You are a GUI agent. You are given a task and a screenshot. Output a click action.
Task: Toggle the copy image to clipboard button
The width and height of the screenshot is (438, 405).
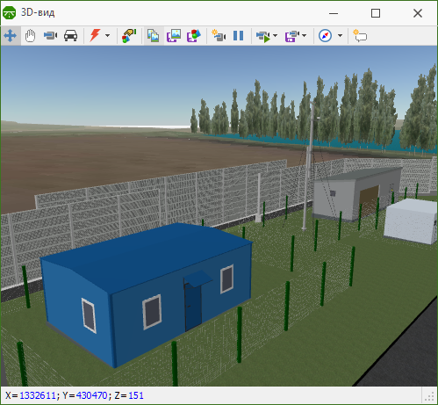pos(153,36)
